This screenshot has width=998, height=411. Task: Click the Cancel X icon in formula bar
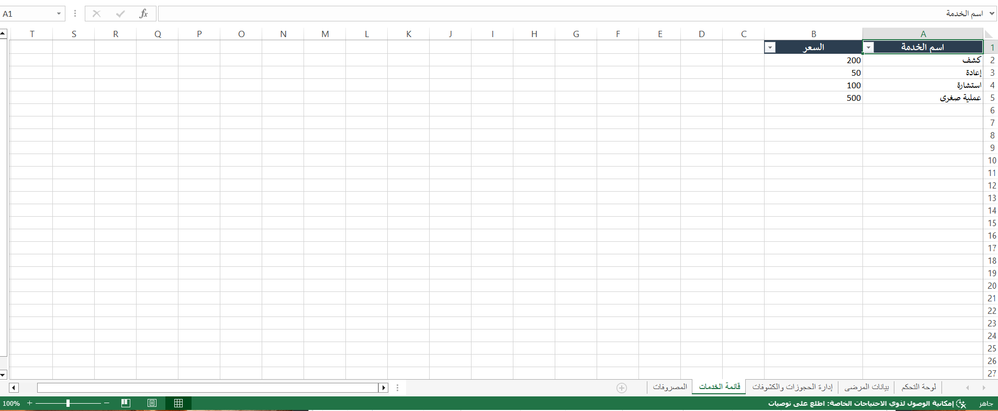pos(96,14)
